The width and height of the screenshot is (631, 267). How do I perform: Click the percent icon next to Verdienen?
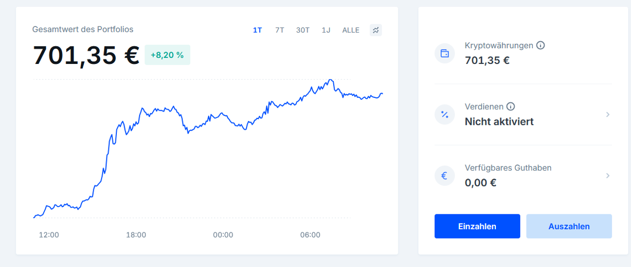click(445, 115)
